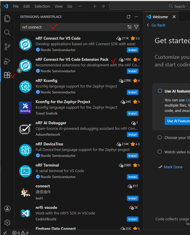Screen dimensions: 190x235
Task: Select the Watch video tutorials step radio
Action: point(160,152)
